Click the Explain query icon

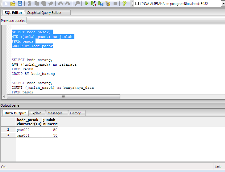108,3
